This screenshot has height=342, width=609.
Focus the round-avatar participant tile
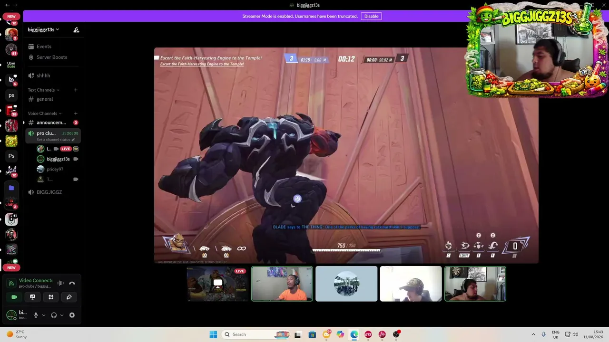point(346,284)
